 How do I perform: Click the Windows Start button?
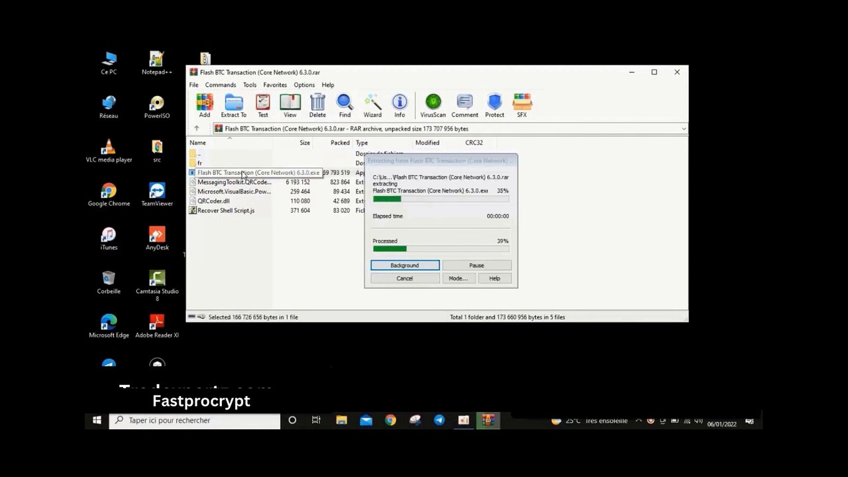pyautogui.click(x=97, y=420)
